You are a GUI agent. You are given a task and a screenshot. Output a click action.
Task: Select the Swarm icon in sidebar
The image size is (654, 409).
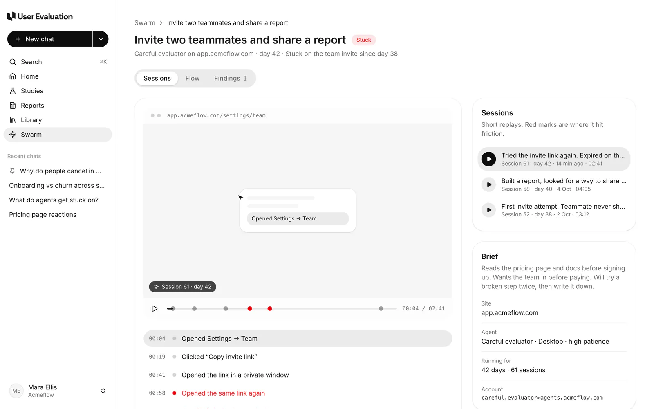point(13,135)
